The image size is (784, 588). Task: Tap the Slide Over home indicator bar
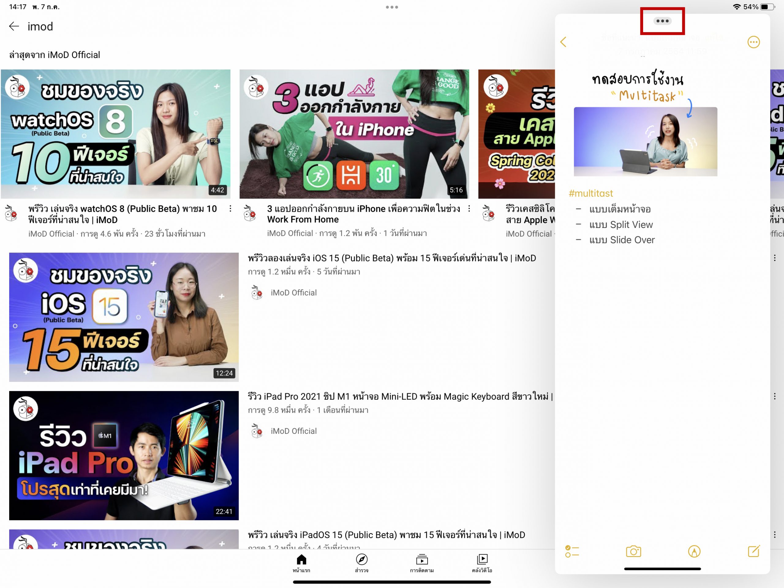[662, 569]
